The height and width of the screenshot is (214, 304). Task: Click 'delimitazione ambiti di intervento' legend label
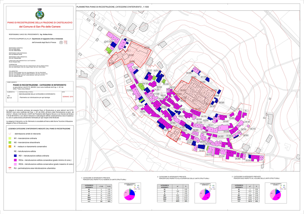[x=28, y=134]
